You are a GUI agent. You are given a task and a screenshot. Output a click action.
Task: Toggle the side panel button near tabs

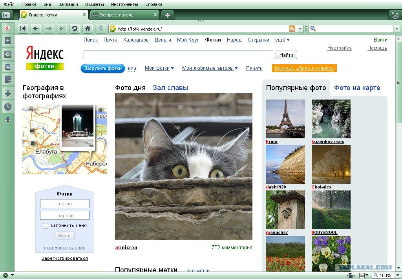(5, 15)
